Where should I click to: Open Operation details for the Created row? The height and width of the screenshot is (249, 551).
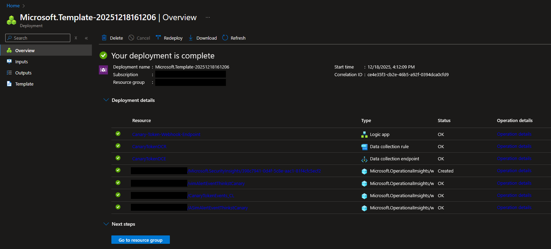[x=514, y=171]
